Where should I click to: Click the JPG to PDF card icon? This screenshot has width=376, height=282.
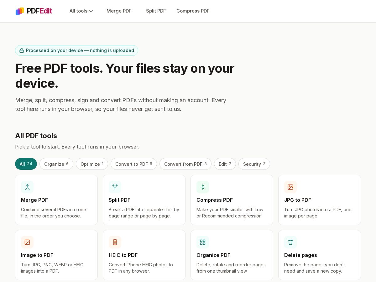pos(290,187)
